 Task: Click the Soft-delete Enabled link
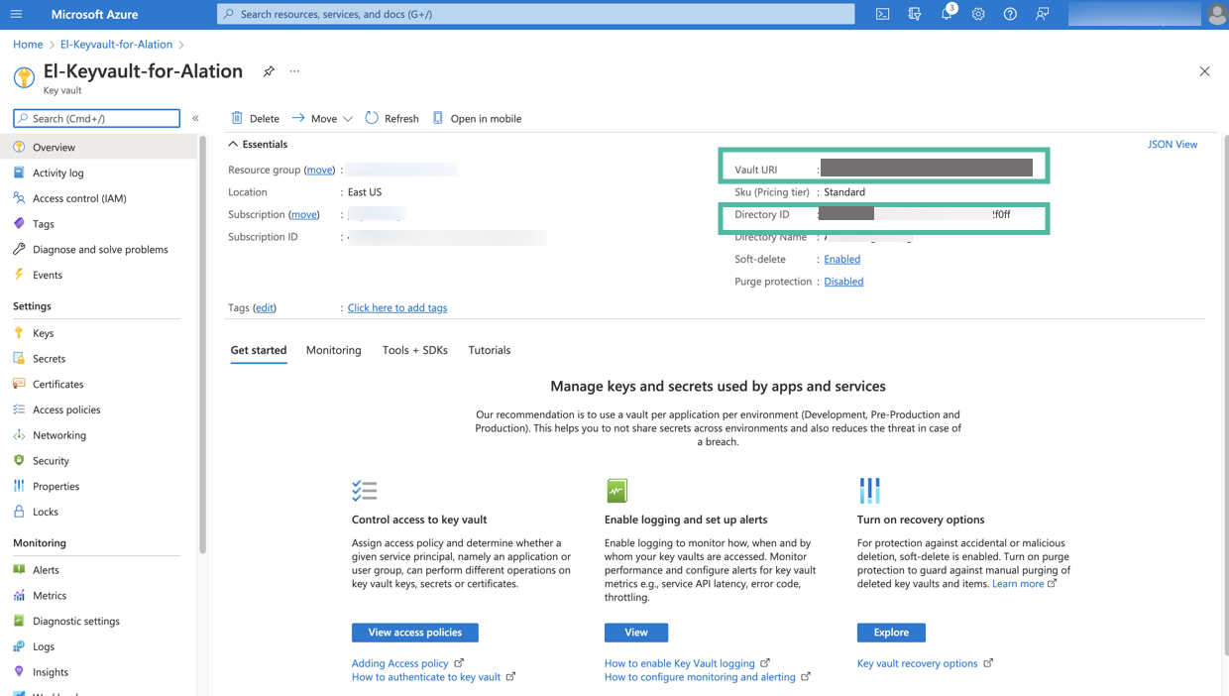[x=842, y=259]
